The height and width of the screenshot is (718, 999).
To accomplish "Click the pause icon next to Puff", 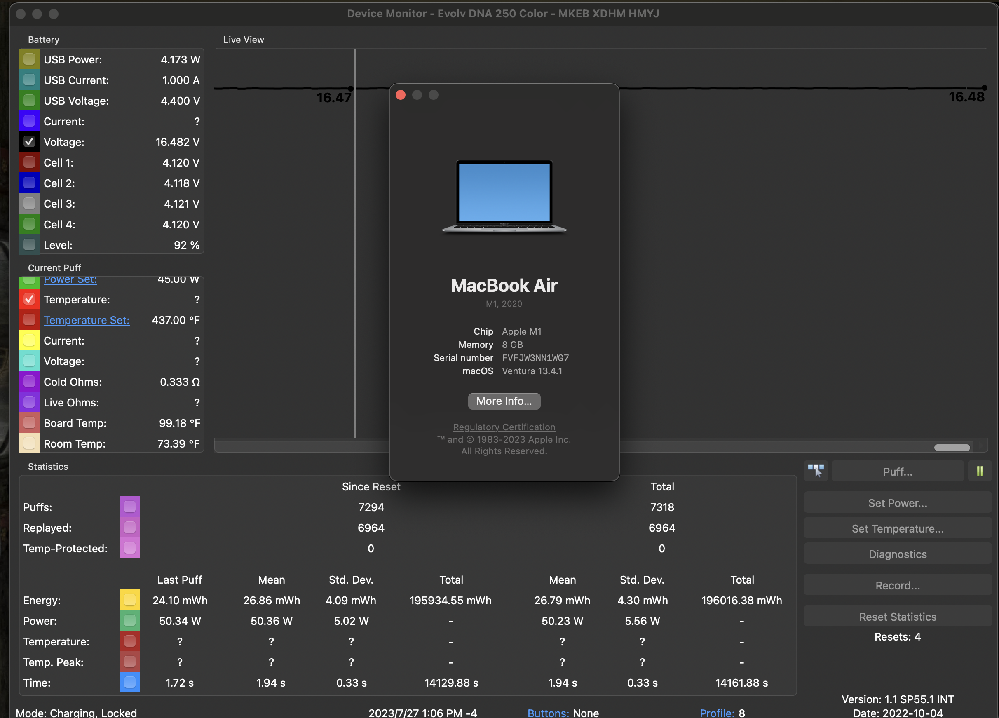I will tap(980, 472).
